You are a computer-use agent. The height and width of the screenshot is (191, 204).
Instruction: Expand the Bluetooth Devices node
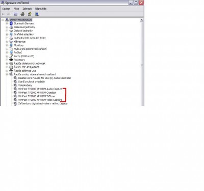coord(7,23)
